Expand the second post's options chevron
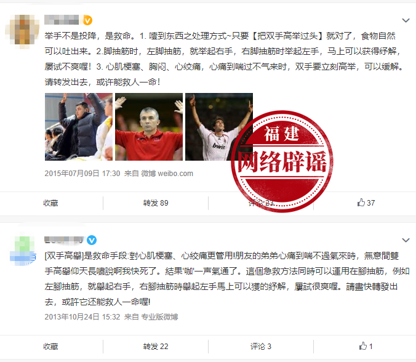Viewport: 416px width, 362px height. tap(406, 240)
